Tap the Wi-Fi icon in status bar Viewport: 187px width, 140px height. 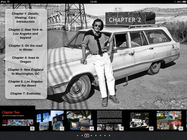[8, 2]
